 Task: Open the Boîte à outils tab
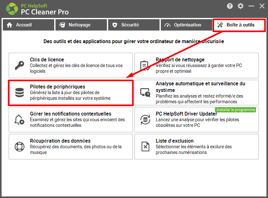pyautogui.click(x=239, y=25)
